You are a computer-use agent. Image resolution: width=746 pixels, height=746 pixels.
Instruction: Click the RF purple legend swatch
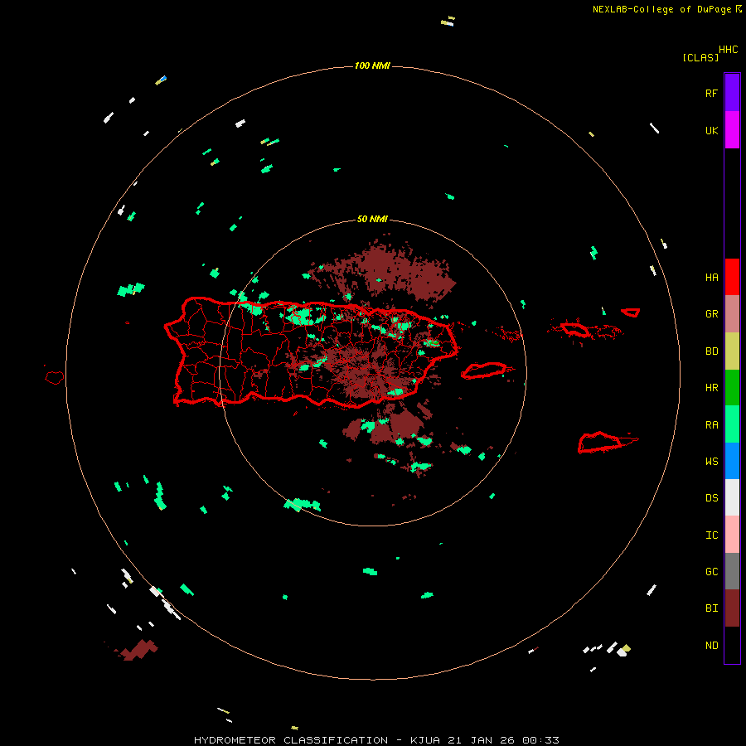click(732, 92)
